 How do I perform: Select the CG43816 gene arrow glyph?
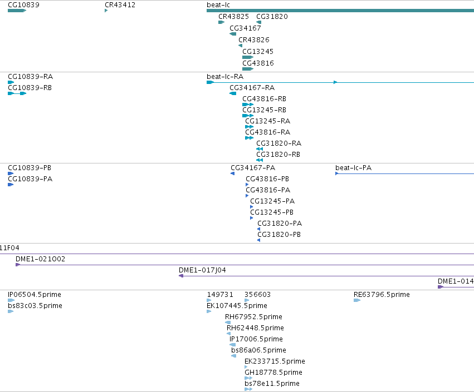[248, 69]
